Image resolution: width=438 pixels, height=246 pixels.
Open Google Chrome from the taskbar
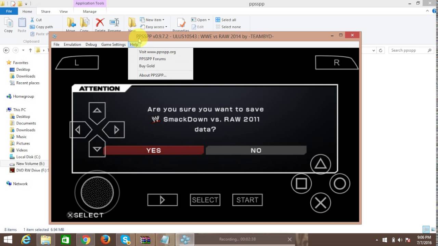coord(86,240)
